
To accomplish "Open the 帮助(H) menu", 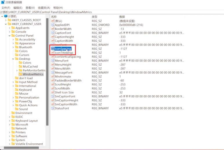I will click(x=58, y=8).
